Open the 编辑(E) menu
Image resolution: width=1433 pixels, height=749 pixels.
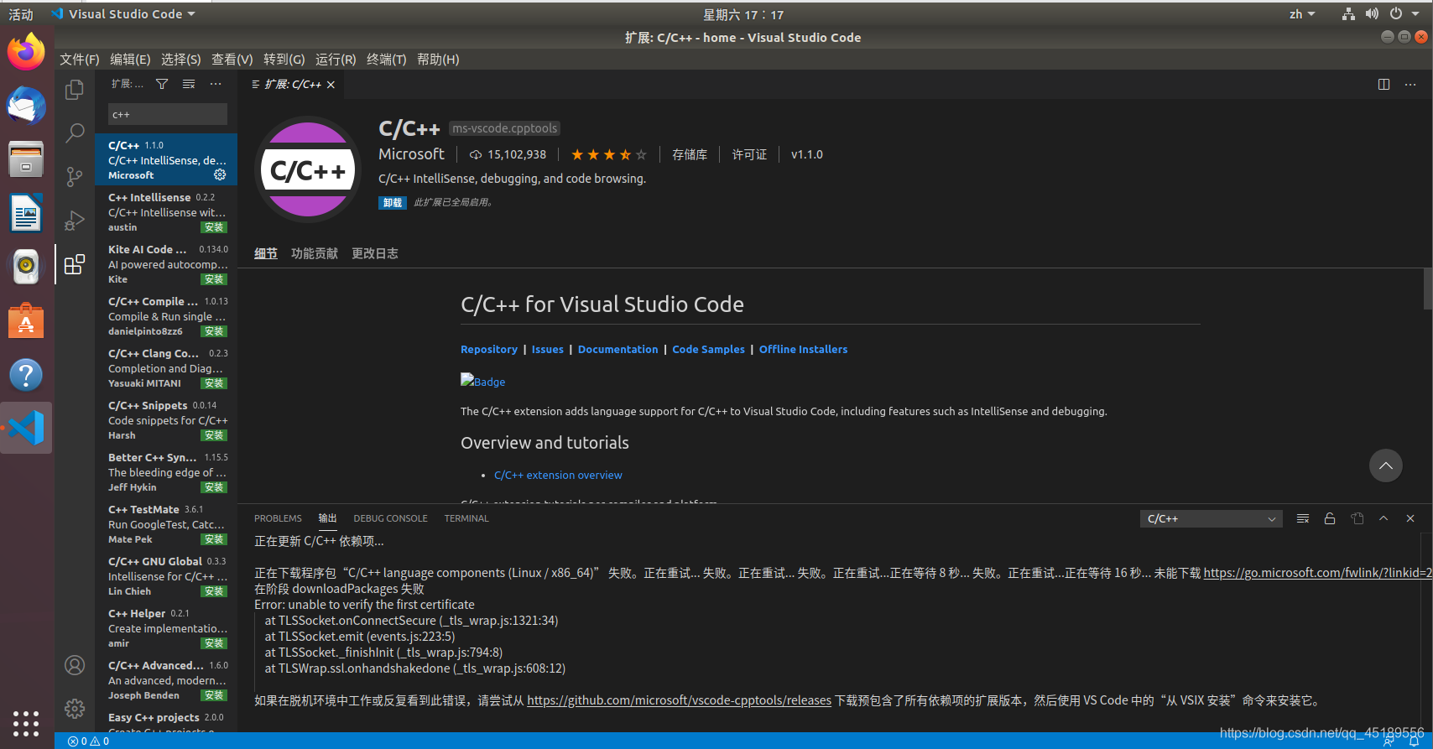click(130, 60)
